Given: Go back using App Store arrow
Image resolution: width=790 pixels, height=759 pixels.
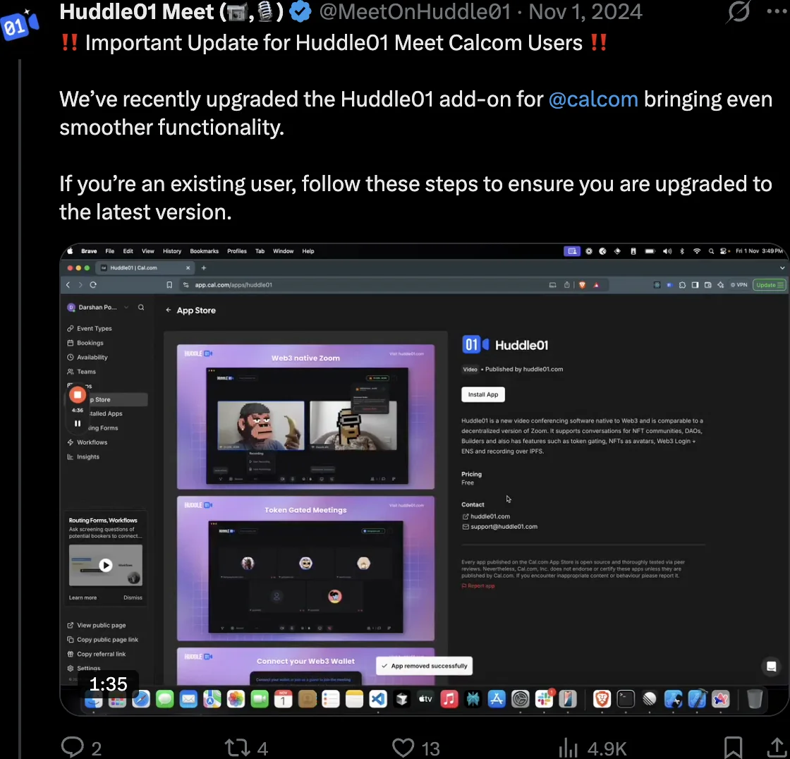Looking at the screenshot, I should click(x=169, y=310).
